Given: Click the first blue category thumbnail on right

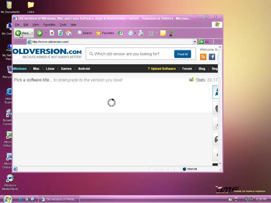Looking at the screenshot, I should point(215,92).
